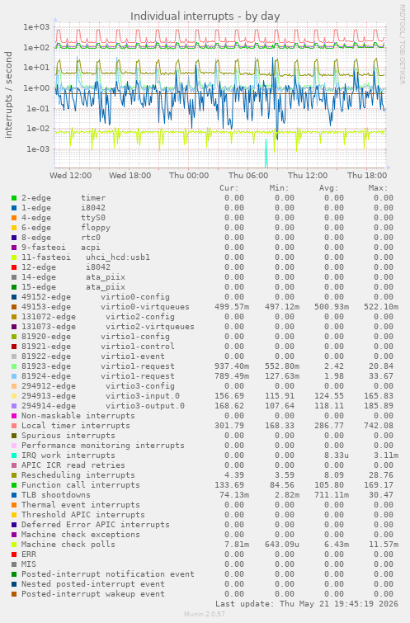Click the graph title Individual interrupts - by day

click(x=205, y=16)
